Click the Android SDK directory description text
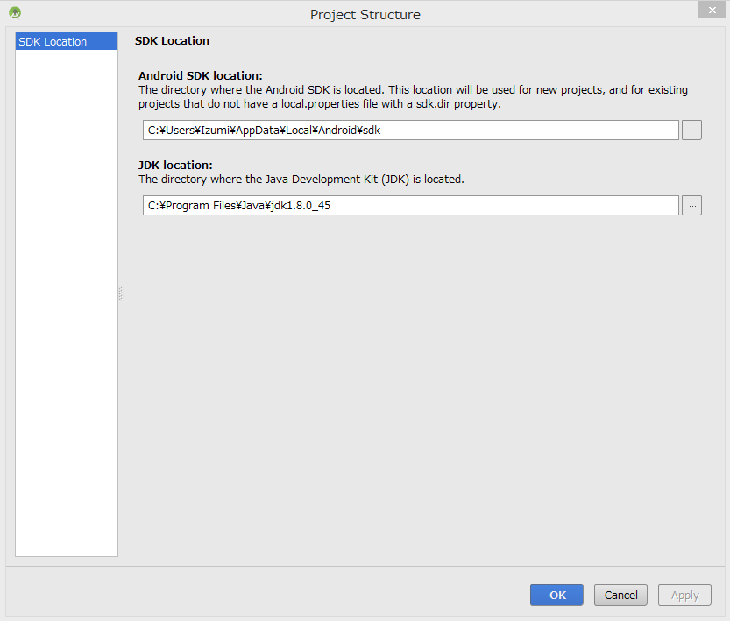This screenshot has height=621, width=730. 413,96
